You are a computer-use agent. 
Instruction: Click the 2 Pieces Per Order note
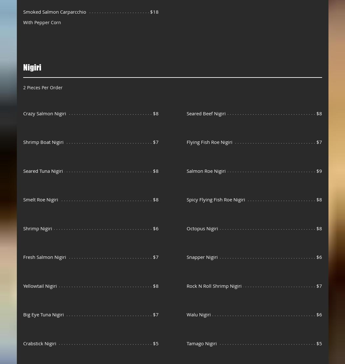point(43,88)
